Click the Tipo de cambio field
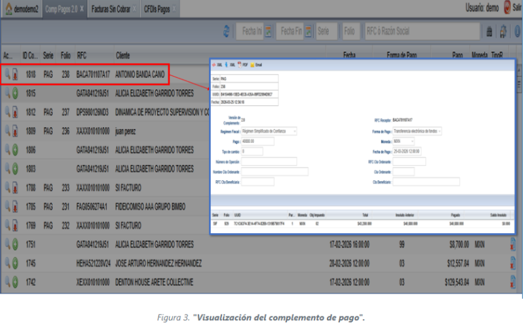The width and height of the screenshot is (524, 323). 252,151
